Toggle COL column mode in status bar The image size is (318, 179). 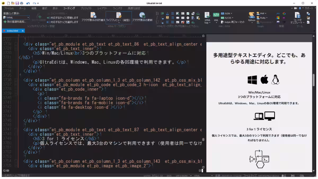click(302, 176)
